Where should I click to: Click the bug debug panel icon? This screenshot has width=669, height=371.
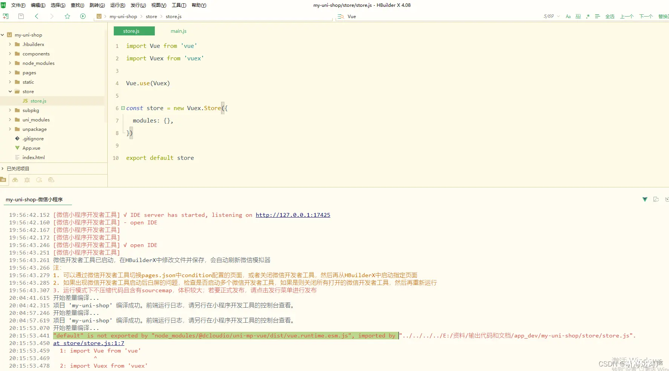pyautogui.click(x=27, y=180)
